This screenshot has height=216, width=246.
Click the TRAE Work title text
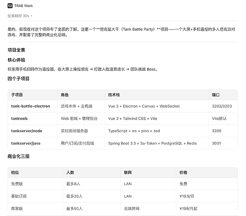click(x=24, y=6)
